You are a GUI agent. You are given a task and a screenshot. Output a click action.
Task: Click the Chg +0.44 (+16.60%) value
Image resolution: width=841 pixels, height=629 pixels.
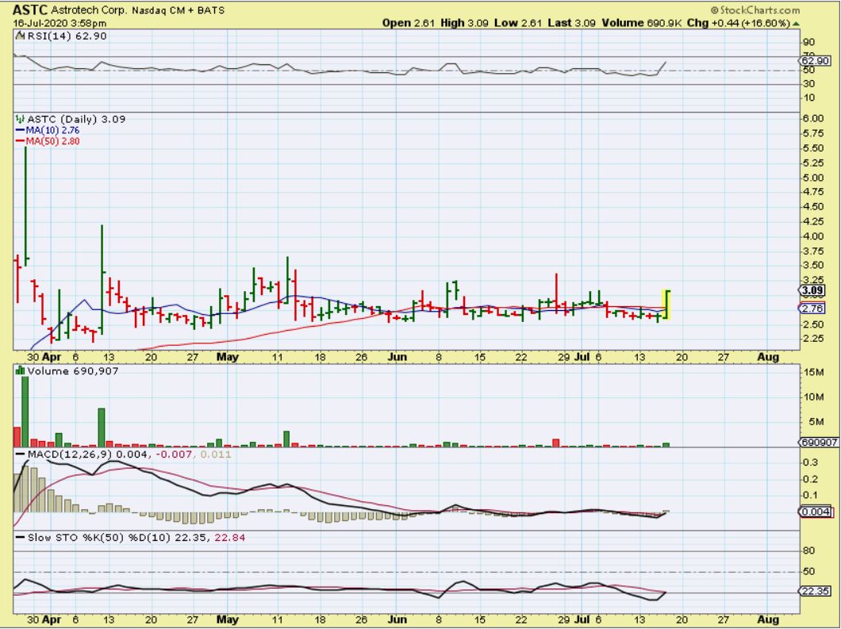(x=738, y=23)
